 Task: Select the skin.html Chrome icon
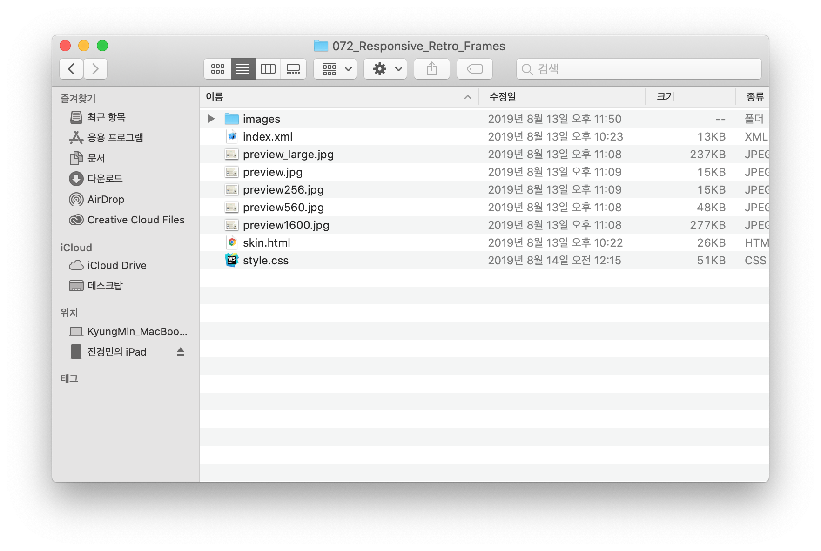tap(232, 242)
